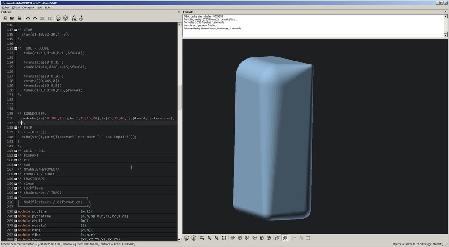Reset the view using circular arrow icon

pyautogui.click(x=224, y=238)
